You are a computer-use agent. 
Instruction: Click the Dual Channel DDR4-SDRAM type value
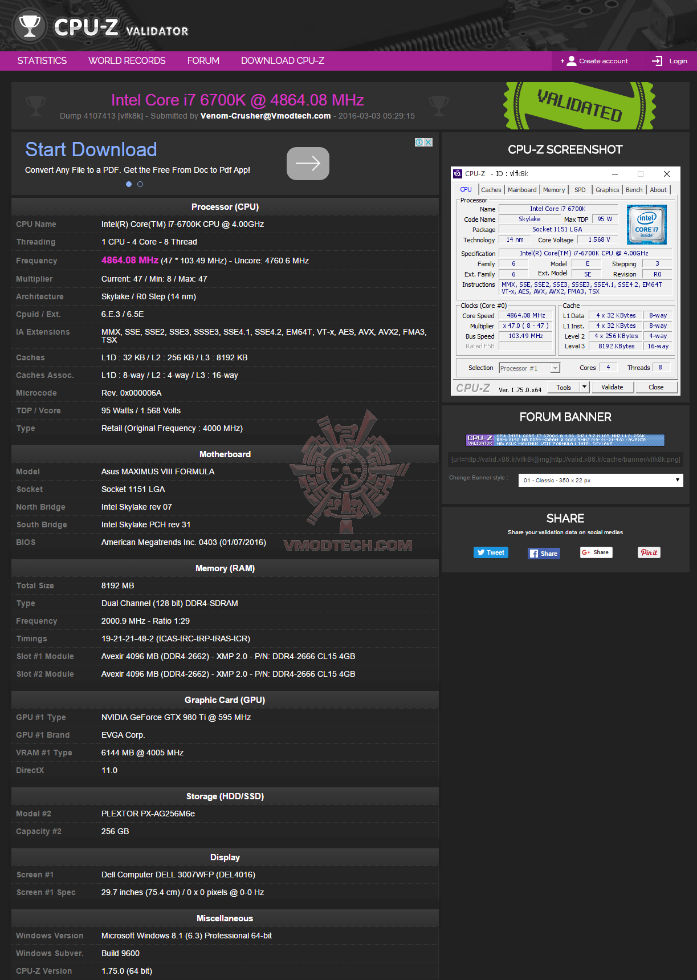(x=170, y=603)
